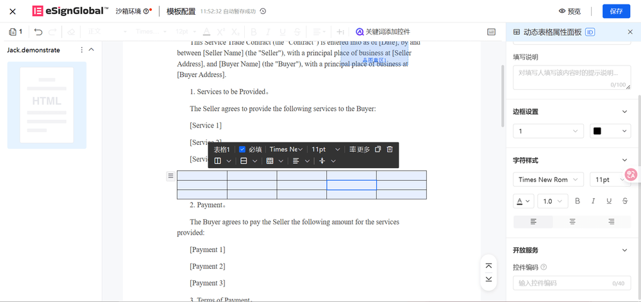Image resolution: width=641 pixels, height=302 pixels.
Task: Open the Times New Roman font dropdown in the panel
Action: point(548,180)
